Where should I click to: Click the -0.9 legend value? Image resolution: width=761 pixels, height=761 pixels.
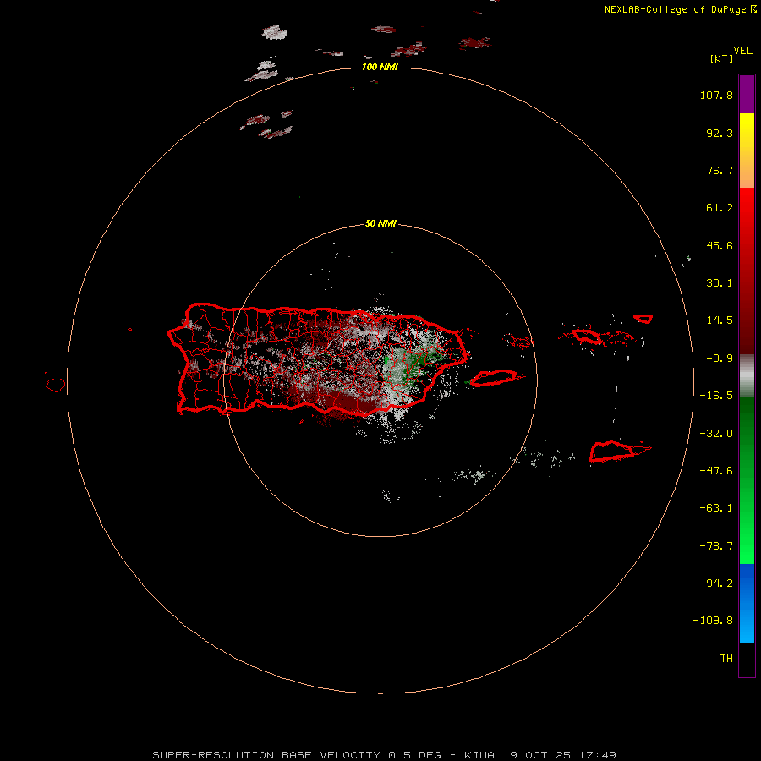[x=720, y=359]
